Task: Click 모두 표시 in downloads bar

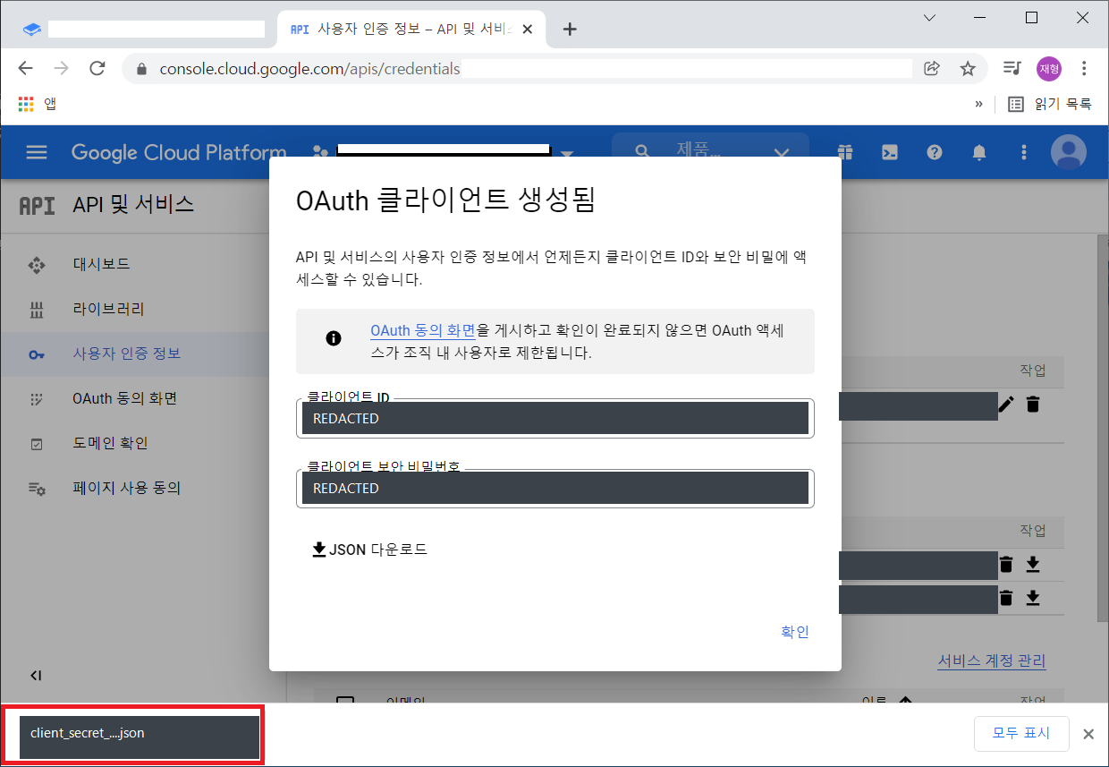Action: (x=1023, y=734)
